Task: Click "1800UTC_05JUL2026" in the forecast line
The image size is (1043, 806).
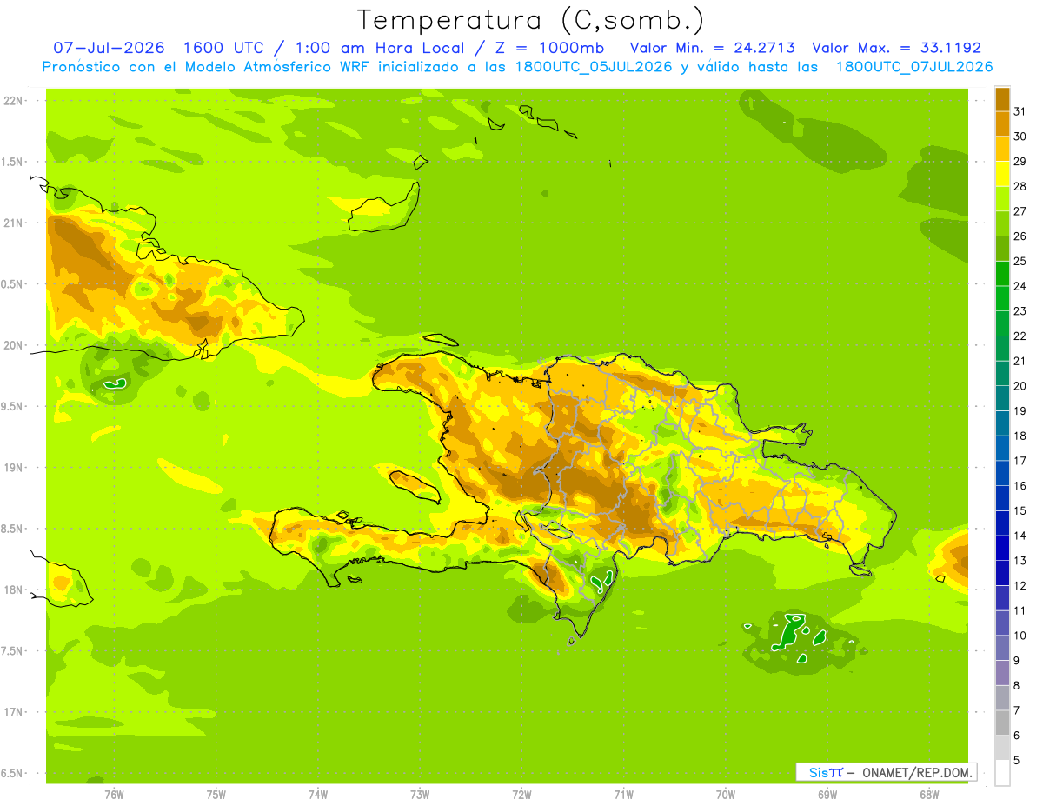Action: pos(589,67)
